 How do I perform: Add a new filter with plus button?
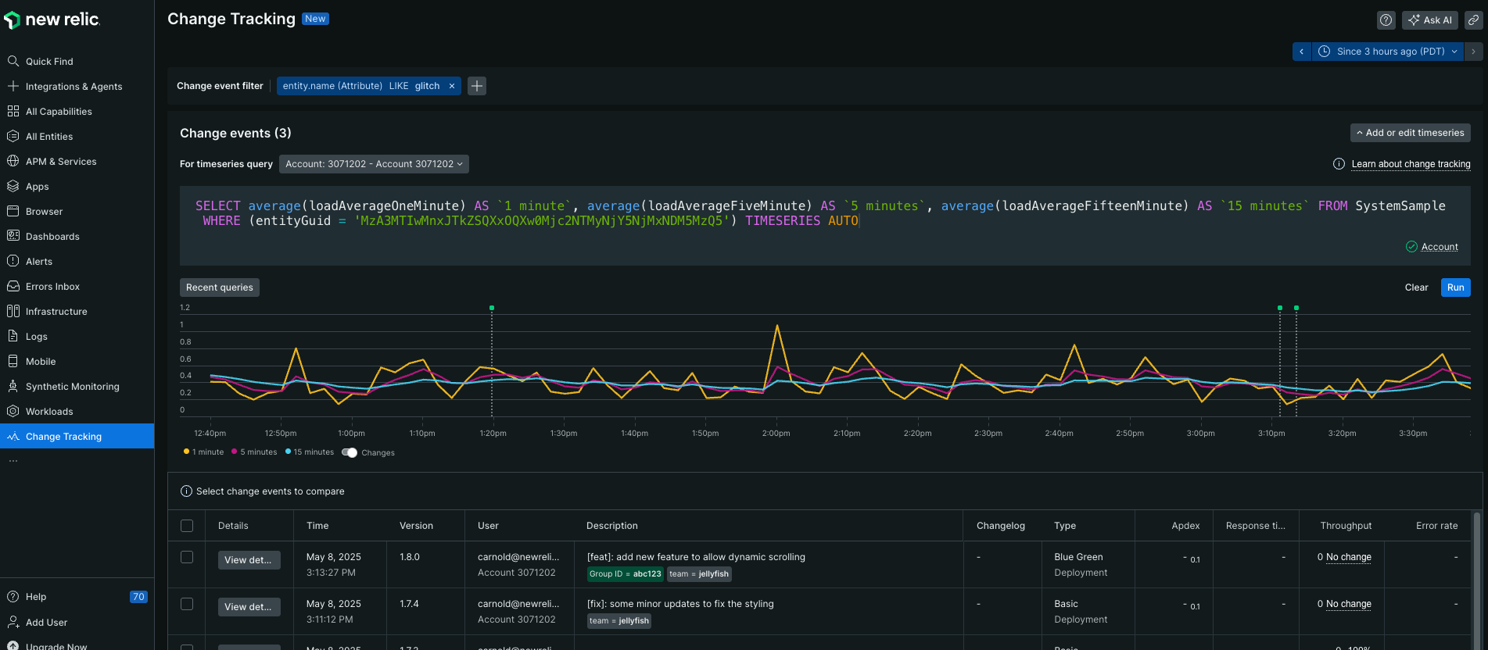[477, 86]
